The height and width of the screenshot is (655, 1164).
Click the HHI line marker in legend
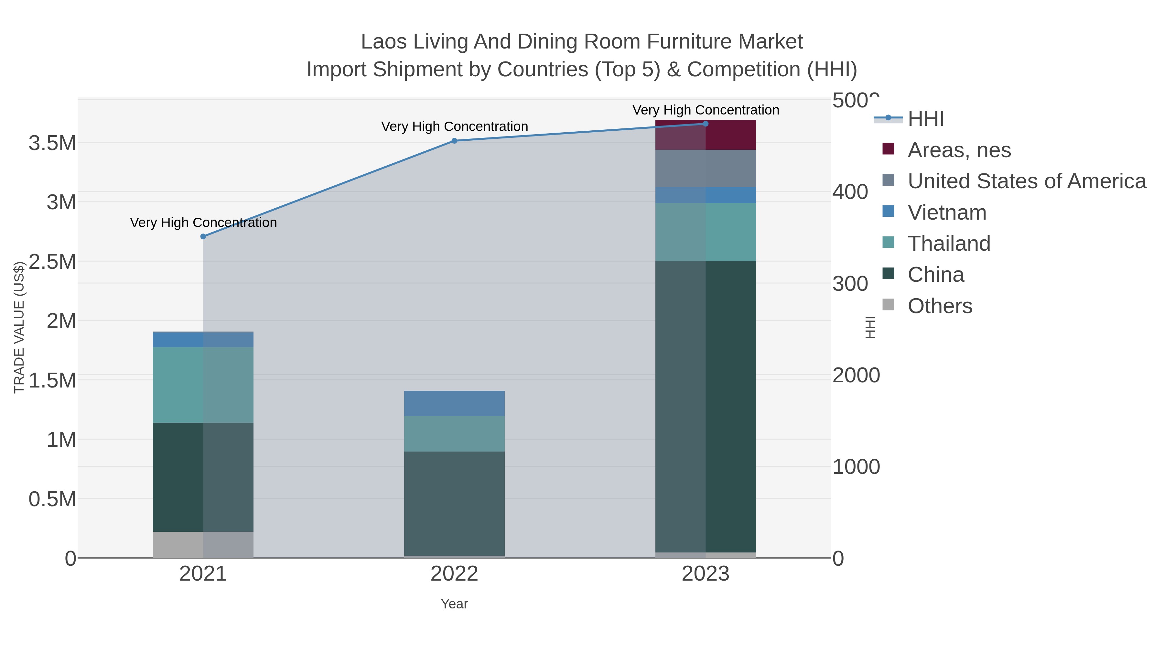point(889,118)
